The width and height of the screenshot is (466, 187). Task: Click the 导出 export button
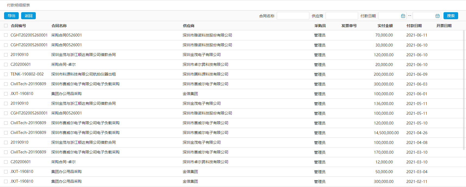[11, 16]
